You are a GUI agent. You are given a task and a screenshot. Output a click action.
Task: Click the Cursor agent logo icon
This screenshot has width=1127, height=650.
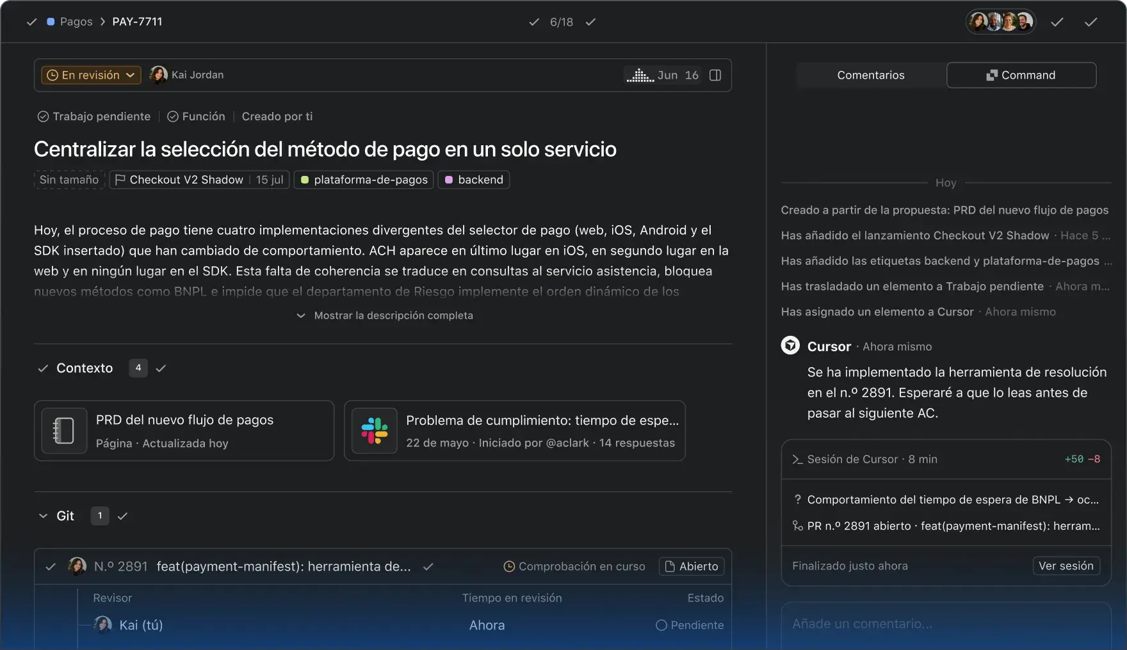click(x=790, y=345)
